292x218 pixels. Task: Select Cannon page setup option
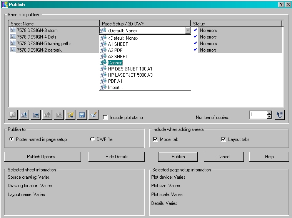(115, 63)
